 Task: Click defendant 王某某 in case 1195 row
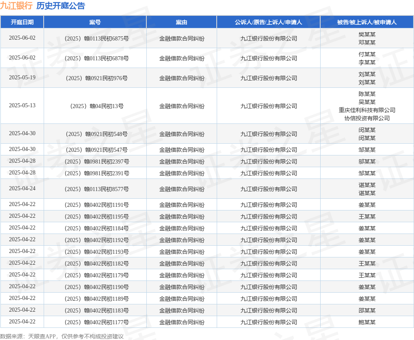tap(367, 217)
